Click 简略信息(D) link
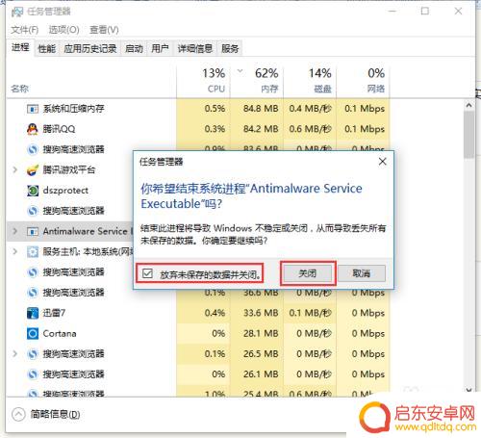Viewport: 481px width, 438px height. point(55,414)
